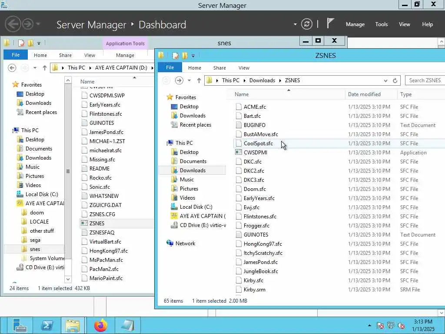Sort ZSNES files by Type column
The height and width of the screenshot is (334, 445).
coord(421,94)
